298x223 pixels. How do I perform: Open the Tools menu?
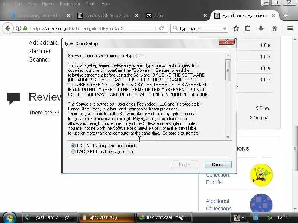tap(91, 4)
